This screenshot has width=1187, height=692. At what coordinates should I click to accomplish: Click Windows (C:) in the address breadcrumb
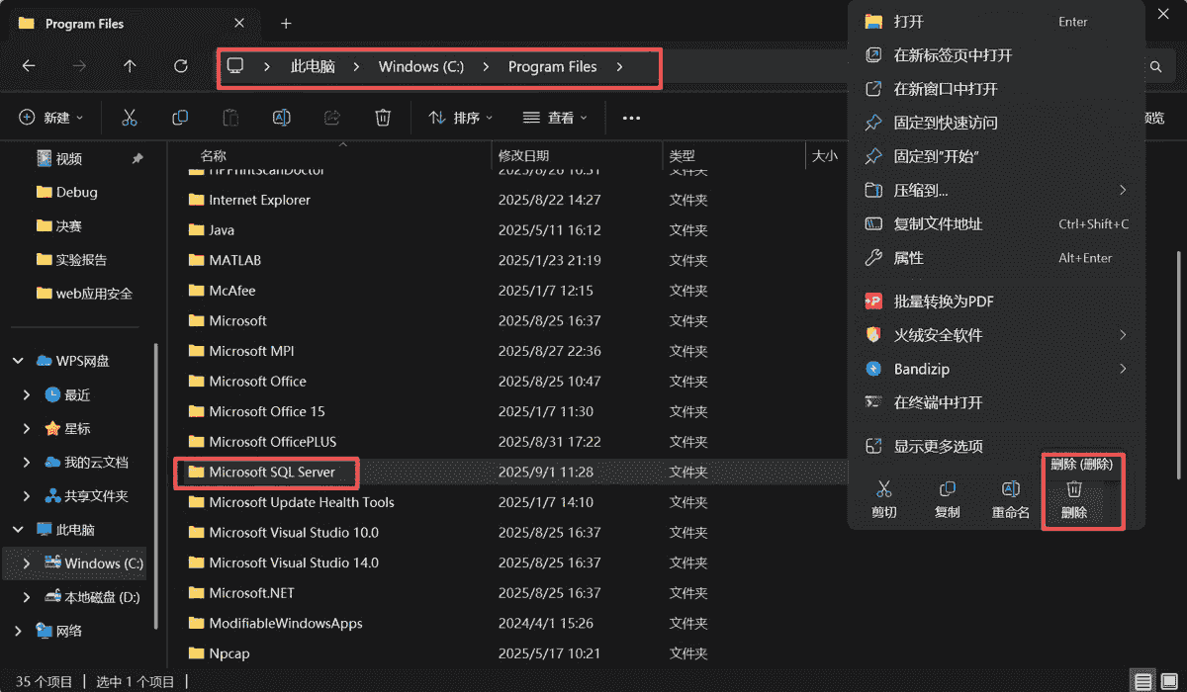pyautogui.click(x=420, y=66)
